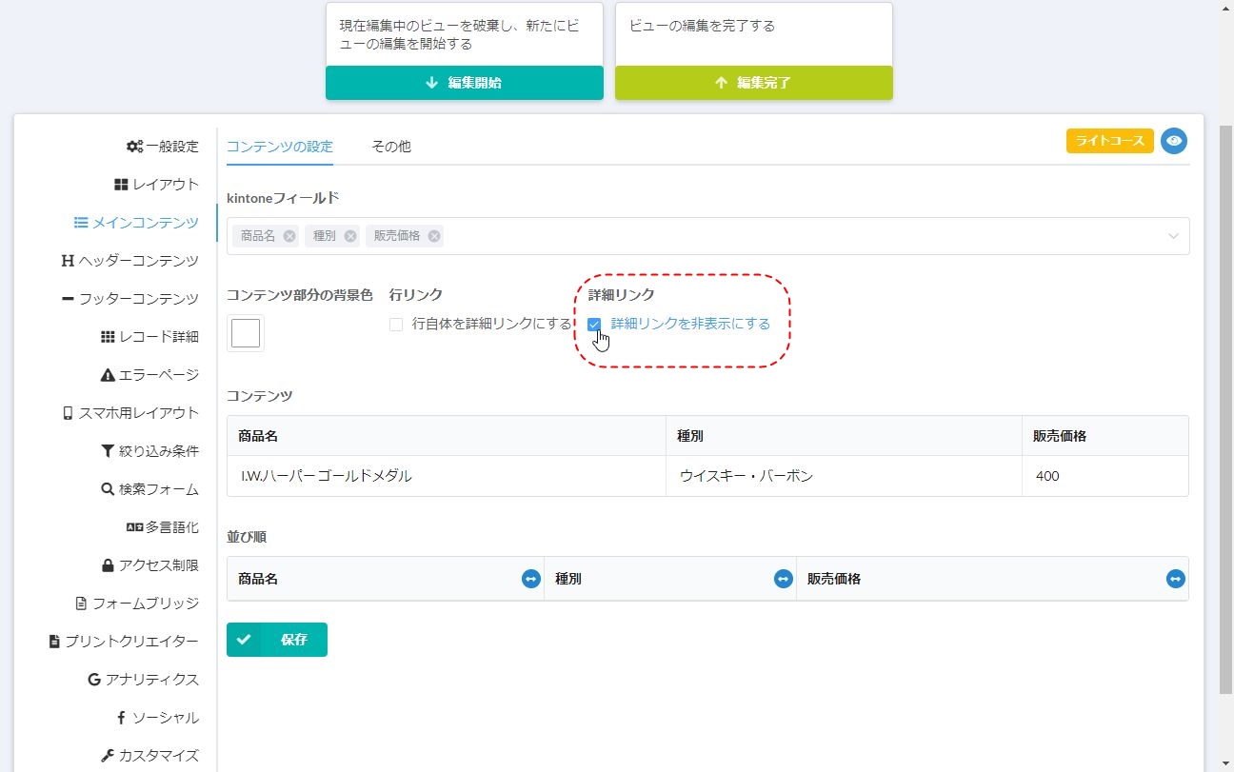Click the warning triangle beside エラーページ
This screenshot has width=1234, height=772.
point(108,375)
